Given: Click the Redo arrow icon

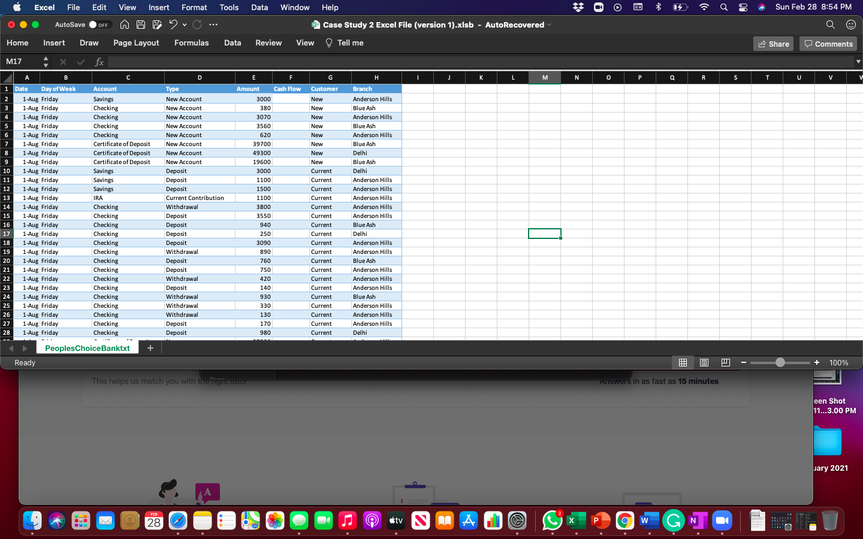Looking at the screenshot, I should coord(197,25).
